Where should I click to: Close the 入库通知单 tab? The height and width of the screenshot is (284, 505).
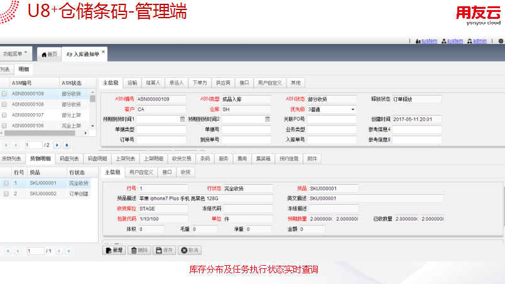pos(104,52)
